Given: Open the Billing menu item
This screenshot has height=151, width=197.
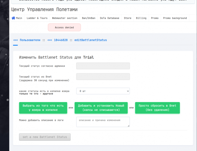Looking at the screenshot, I should (x=141, y=18).
